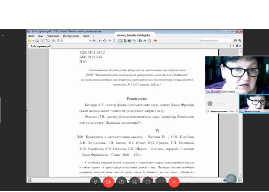269x192 pixels.
Task: Open the Окно menu
Action: pos(86,36)
